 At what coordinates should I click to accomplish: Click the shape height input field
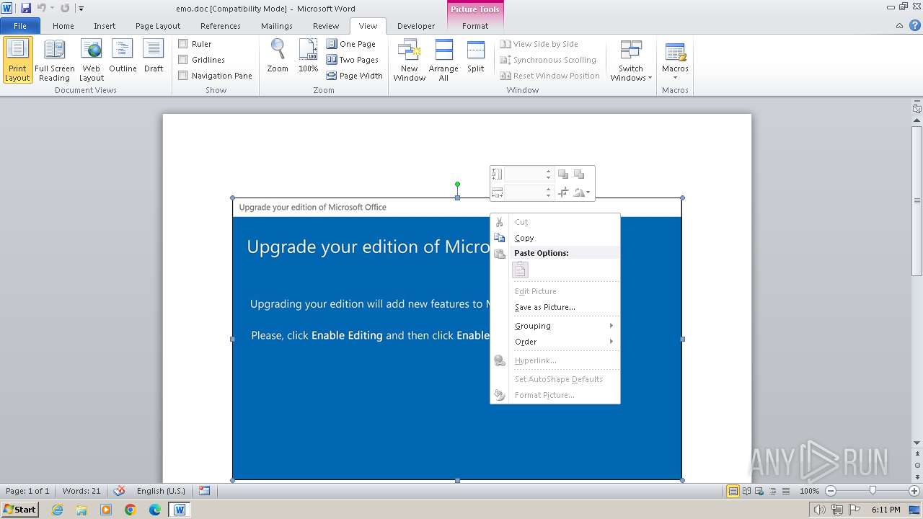tap(524, 174)
